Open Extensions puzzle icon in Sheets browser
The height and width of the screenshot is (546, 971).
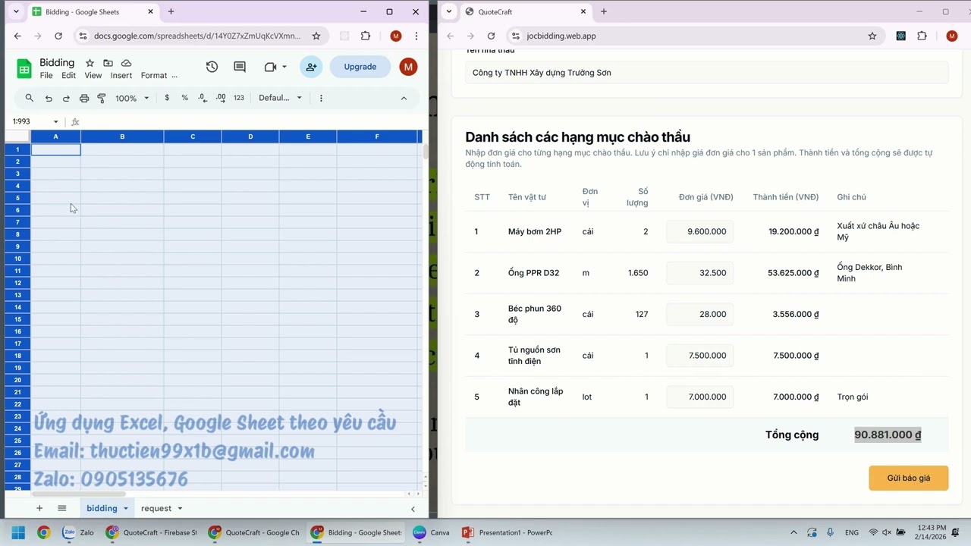pyautogui.click(x=366, y=36)
